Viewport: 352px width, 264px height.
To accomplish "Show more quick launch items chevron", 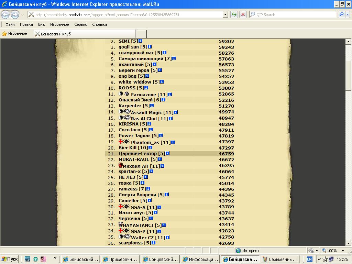I will [x=55, y=257].
